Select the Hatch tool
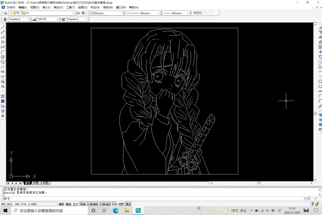322x215 pixels. pos(3,96)
